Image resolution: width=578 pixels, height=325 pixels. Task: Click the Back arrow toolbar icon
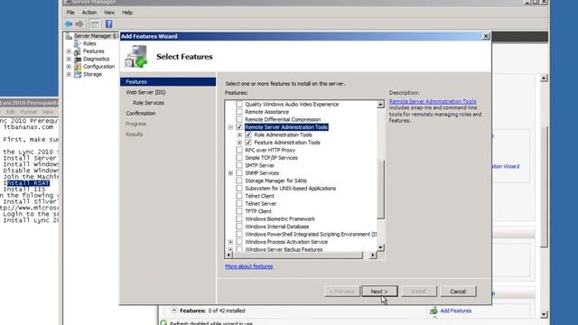click(x=69, y=24)
